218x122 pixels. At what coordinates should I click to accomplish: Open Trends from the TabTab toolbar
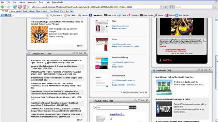(x=170, y=15)
